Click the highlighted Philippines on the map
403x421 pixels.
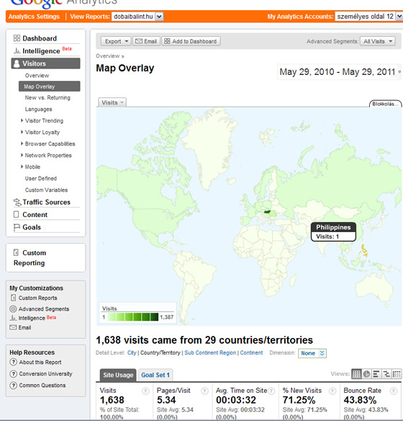coord(363,250)
